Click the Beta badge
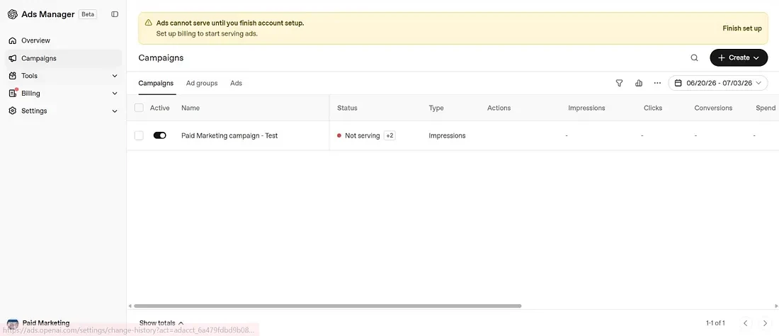The height and width of the screenshot is (336, 779). [x=88, y=14]
